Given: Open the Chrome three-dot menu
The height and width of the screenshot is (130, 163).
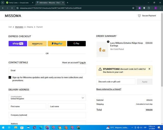Looking at the screenshot, I should tap(160, 8).
